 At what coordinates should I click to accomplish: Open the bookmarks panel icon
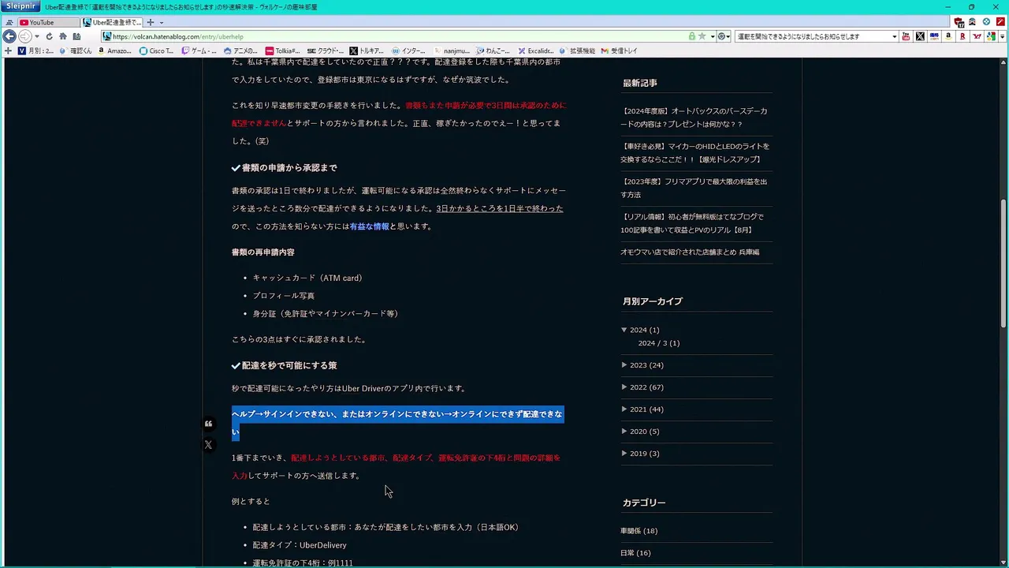(76, 36)
